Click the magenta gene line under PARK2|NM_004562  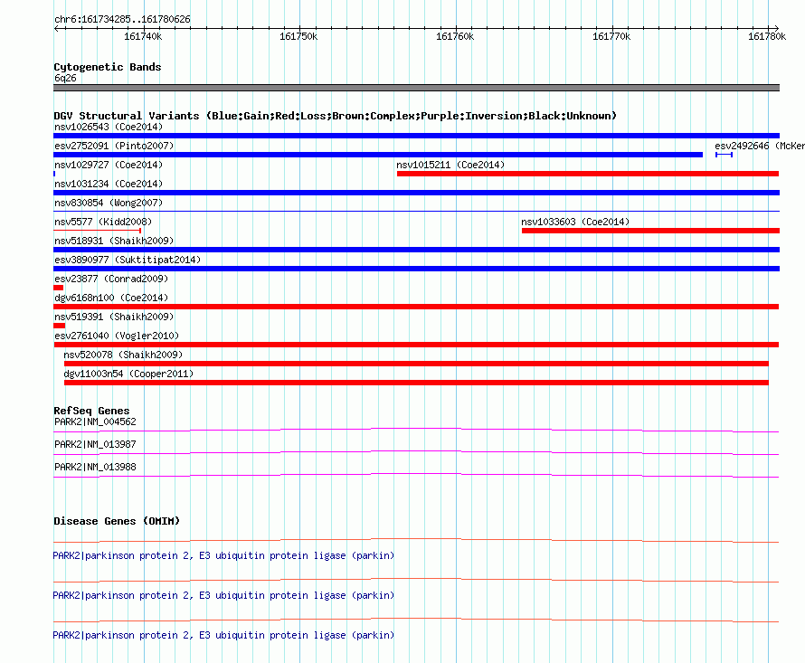tap(416, 430)
